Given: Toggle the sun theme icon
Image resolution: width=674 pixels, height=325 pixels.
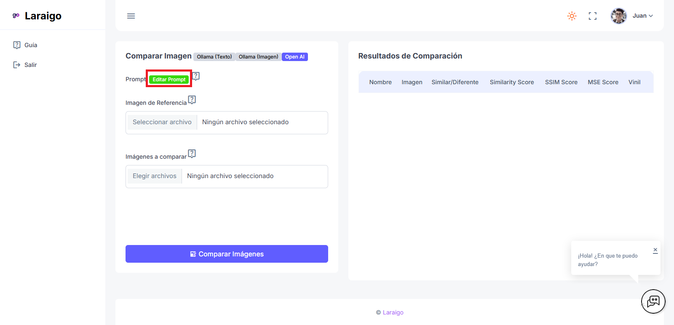Looking at the screenshot, I should click(572, 16).
